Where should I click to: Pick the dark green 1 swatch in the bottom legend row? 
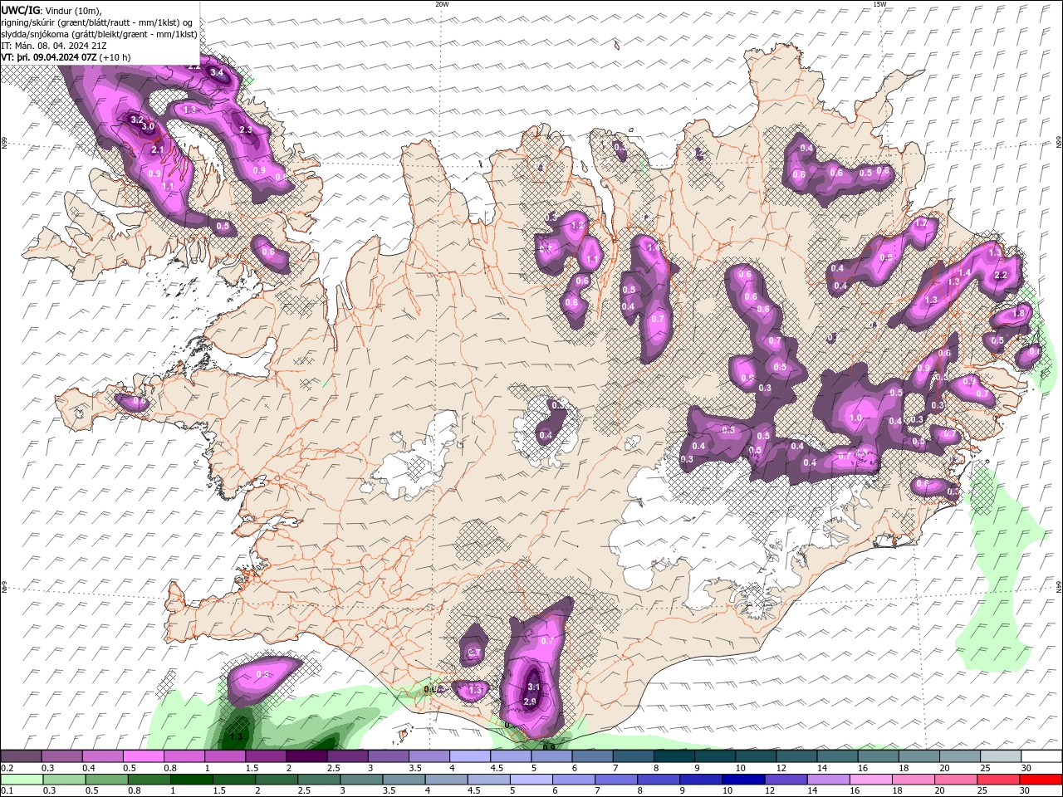191,780
